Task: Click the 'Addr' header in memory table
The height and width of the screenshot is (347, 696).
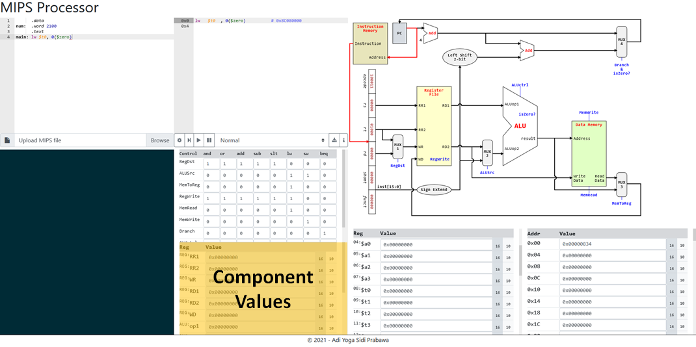Action: tap(533, 233)
